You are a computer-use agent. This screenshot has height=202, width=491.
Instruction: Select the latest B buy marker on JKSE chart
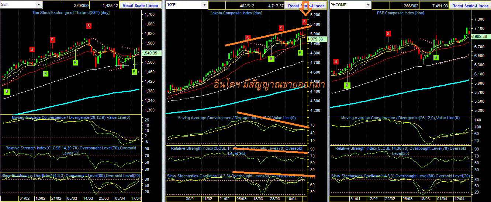coord(300,53)
